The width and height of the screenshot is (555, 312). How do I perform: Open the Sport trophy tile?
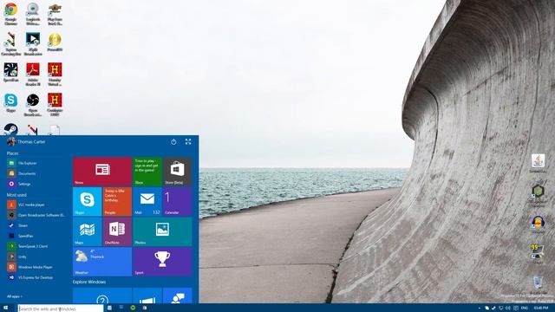[x=162, y=262]
